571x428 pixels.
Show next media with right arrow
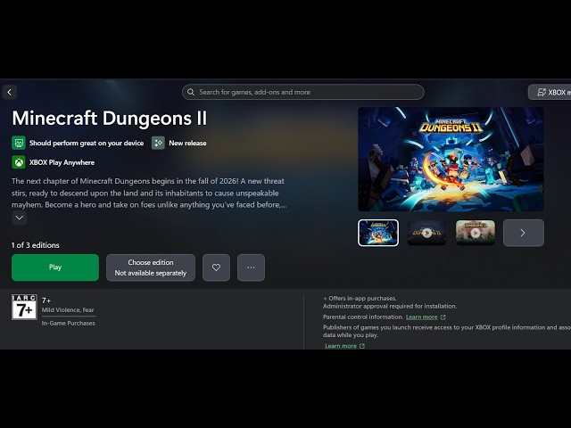point(524,233)
